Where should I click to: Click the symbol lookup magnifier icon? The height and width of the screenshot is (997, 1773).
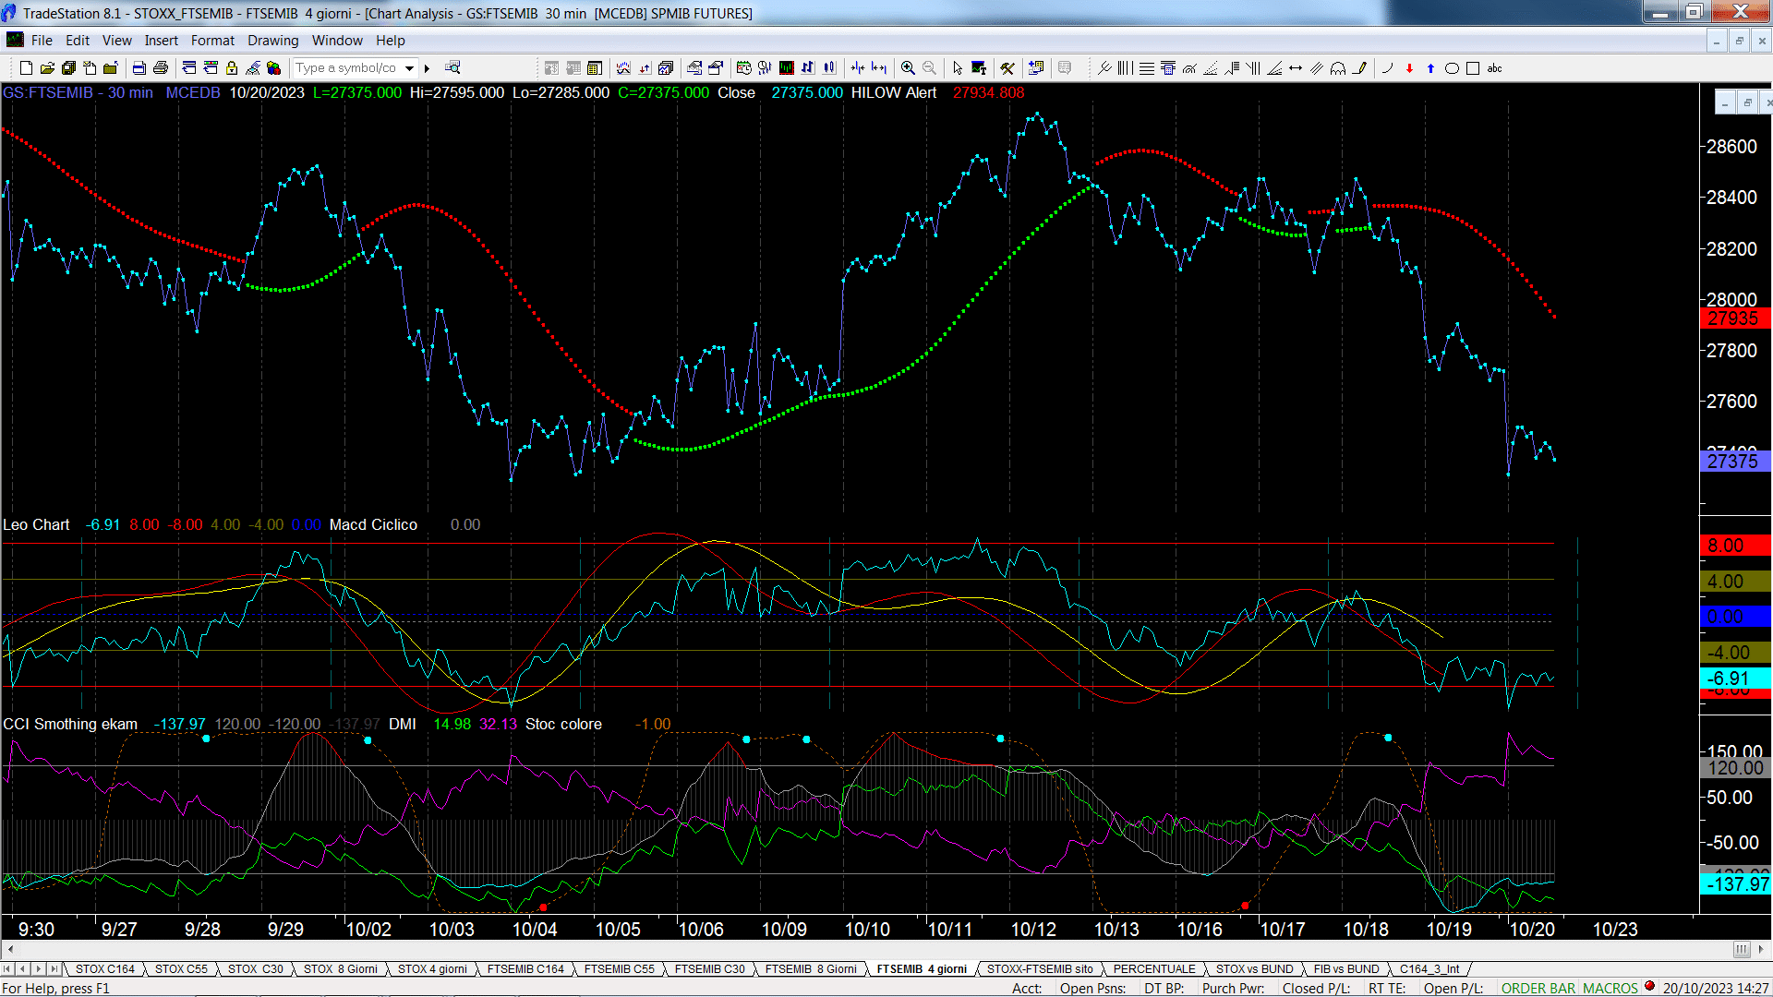tap(452, 68)
